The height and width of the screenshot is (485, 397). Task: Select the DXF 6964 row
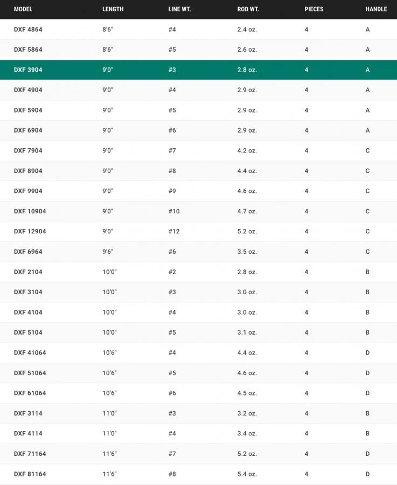pyautogui.click(x=28, y=252)
